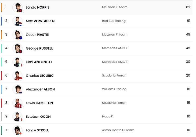Click George Russell's 45 points value

188,48
